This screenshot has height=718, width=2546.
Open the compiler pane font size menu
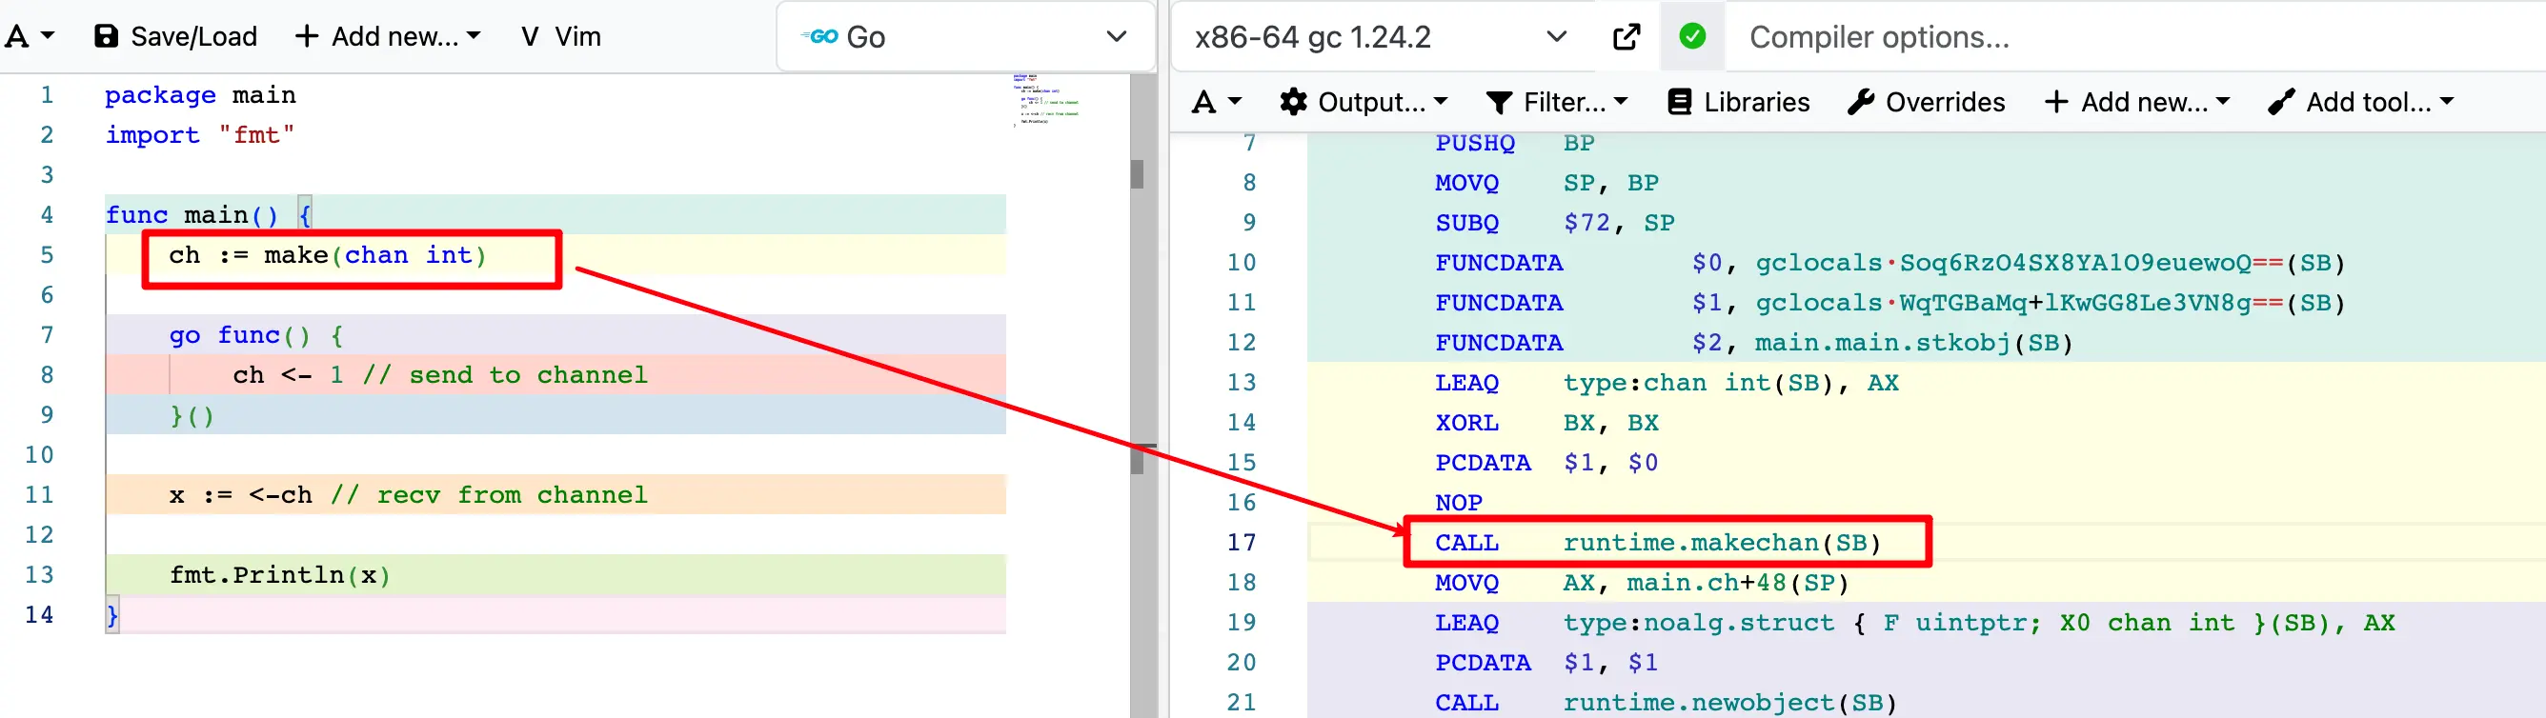tap(1217, 102)
